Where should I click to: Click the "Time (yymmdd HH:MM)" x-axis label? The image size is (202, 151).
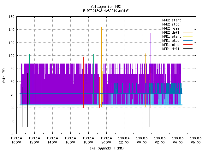click(x=106, y=148)
